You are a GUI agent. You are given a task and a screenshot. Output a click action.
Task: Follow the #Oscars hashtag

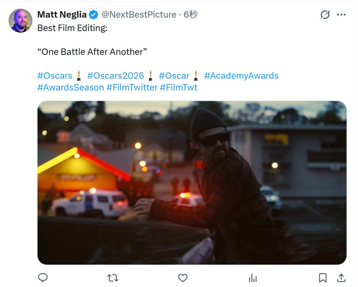(55, 76)
